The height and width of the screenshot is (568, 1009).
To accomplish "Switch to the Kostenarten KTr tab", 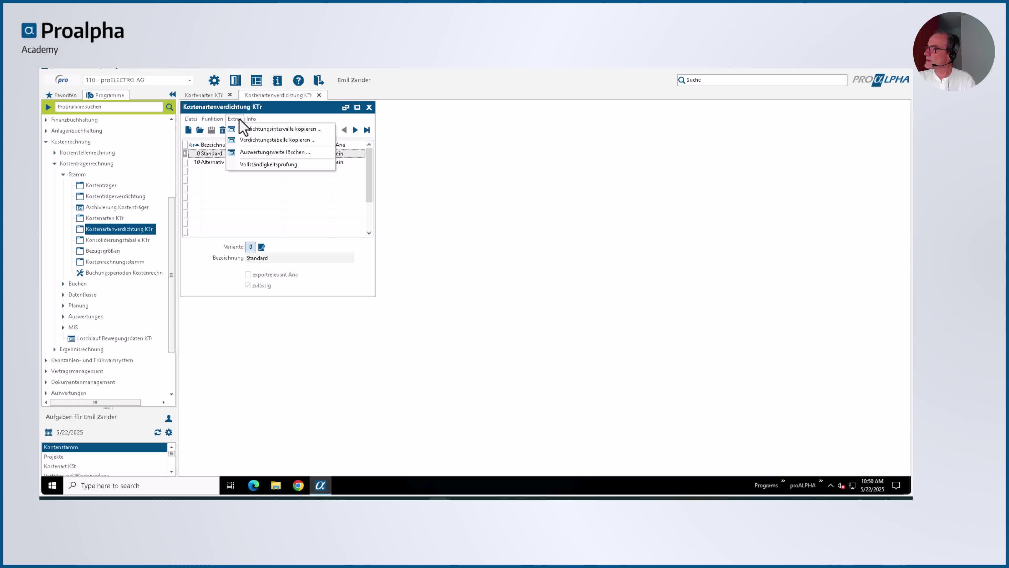I will tap(204, 95).
